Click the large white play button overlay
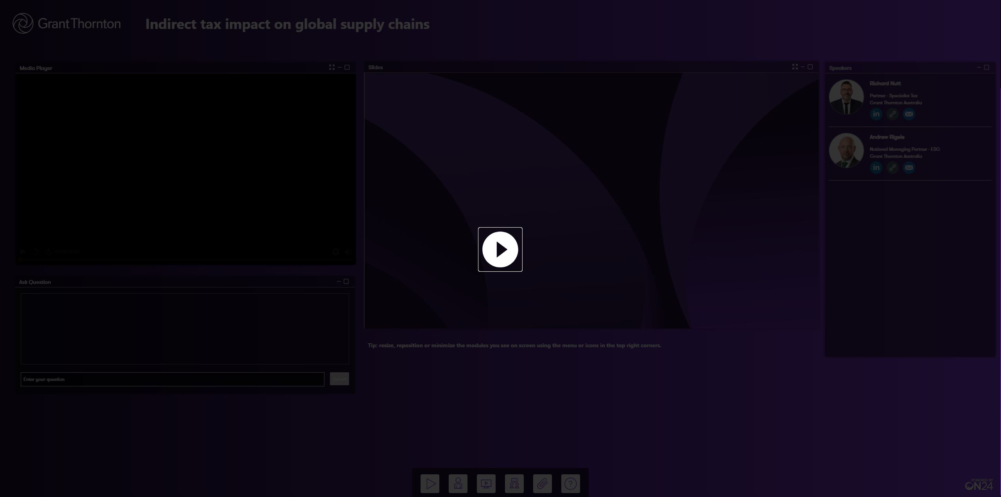 point(500,249)
